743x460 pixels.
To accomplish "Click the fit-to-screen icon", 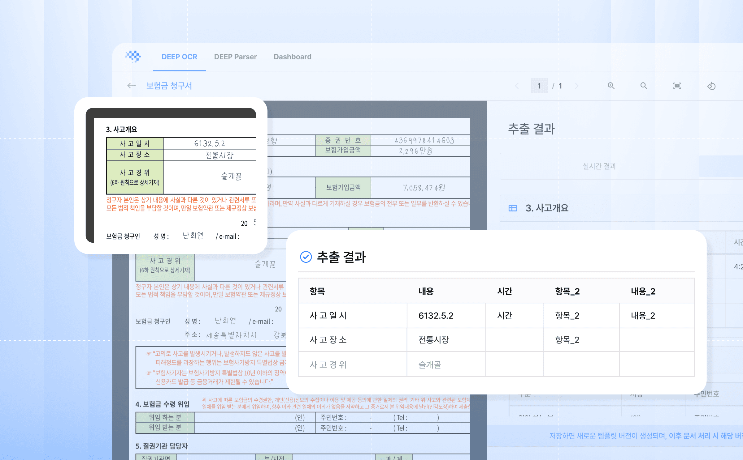I will 677,86.
